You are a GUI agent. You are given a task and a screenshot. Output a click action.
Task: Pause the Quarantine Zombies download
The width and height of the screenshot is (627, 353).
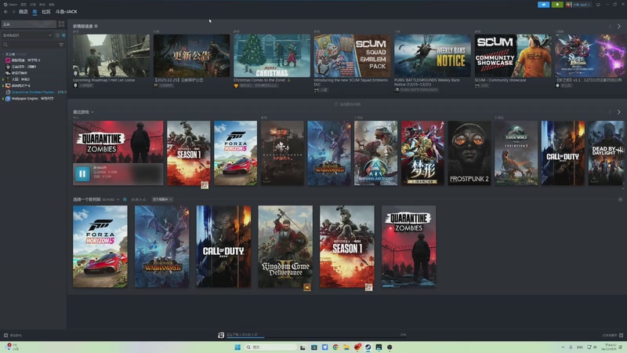[82, 173]
